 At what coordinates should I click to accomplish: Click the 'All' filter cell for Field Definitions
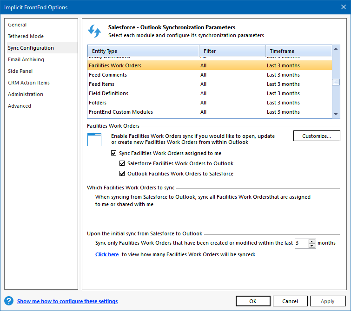pyautogui.click(x=203, y=93)
